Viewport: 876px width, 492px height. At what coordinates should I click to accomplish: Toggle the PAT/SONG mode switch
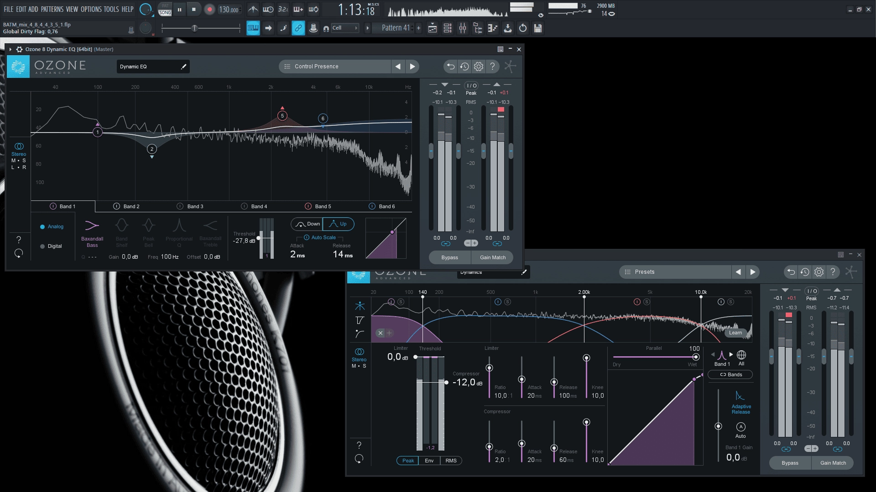coord(165,10)
